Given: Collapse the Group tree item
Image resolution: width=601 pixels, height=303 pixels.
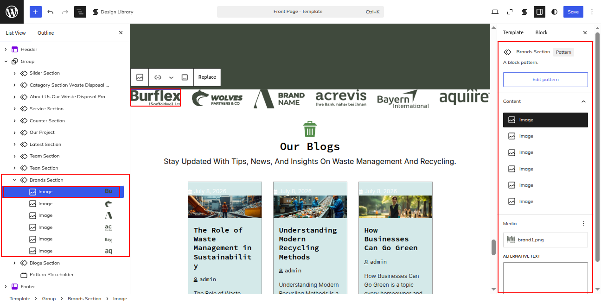Looking at the screenshot, I should point(6,61).
